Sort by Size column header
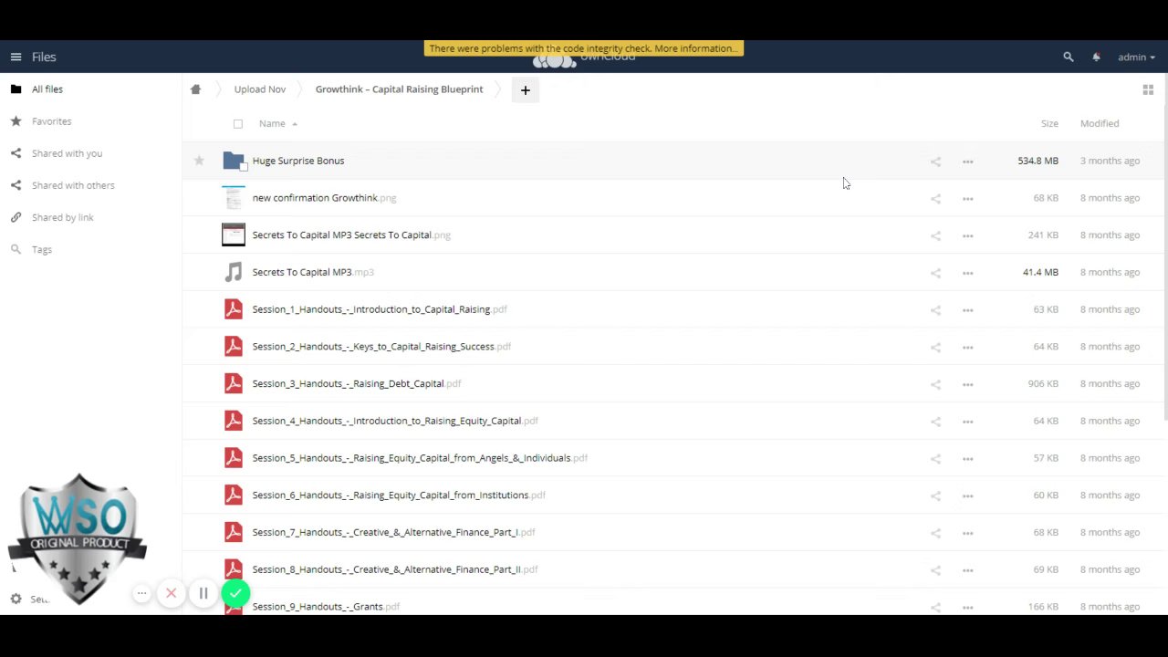 [x=1049, y=123]
